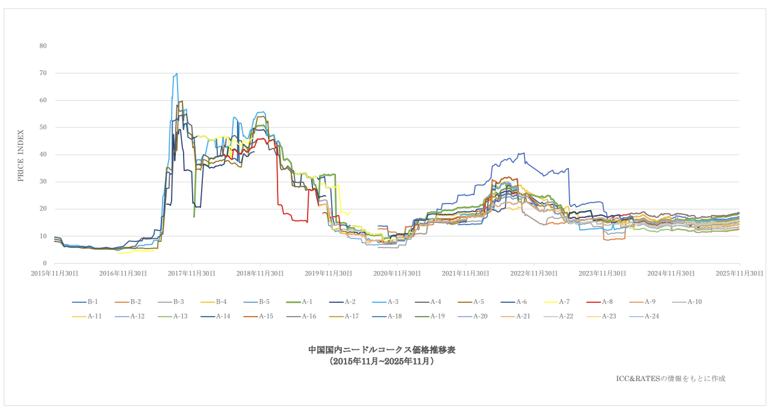Click the 2020年11月30日 x-axis label
The height and width of the screenshot is (413, 773).
coord(397,273)
